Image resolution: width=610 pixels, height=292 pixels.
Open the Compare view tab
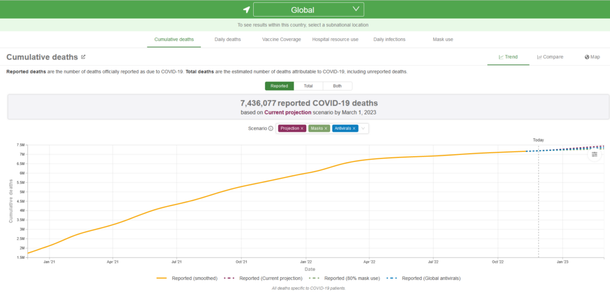click(550, 57)
